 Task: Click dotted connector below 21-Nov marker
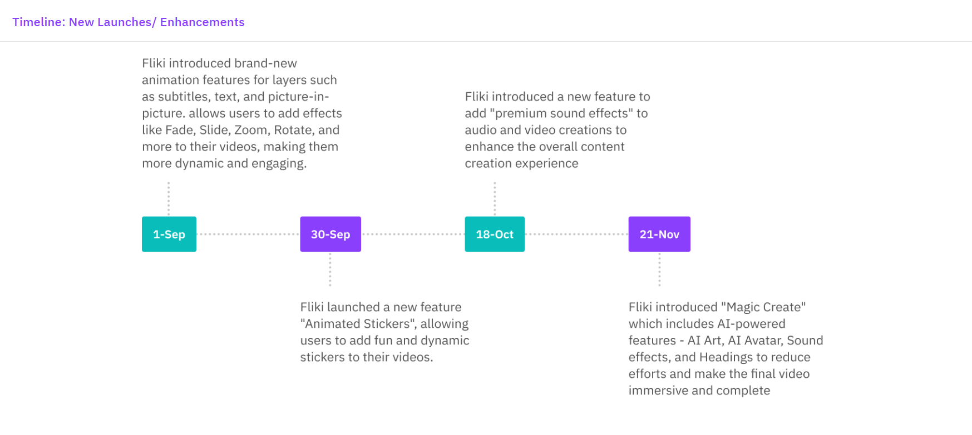point(659,269)
